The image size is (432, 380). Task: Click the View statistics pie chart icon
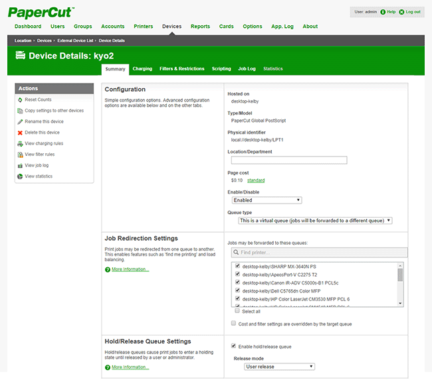(20, 176)
